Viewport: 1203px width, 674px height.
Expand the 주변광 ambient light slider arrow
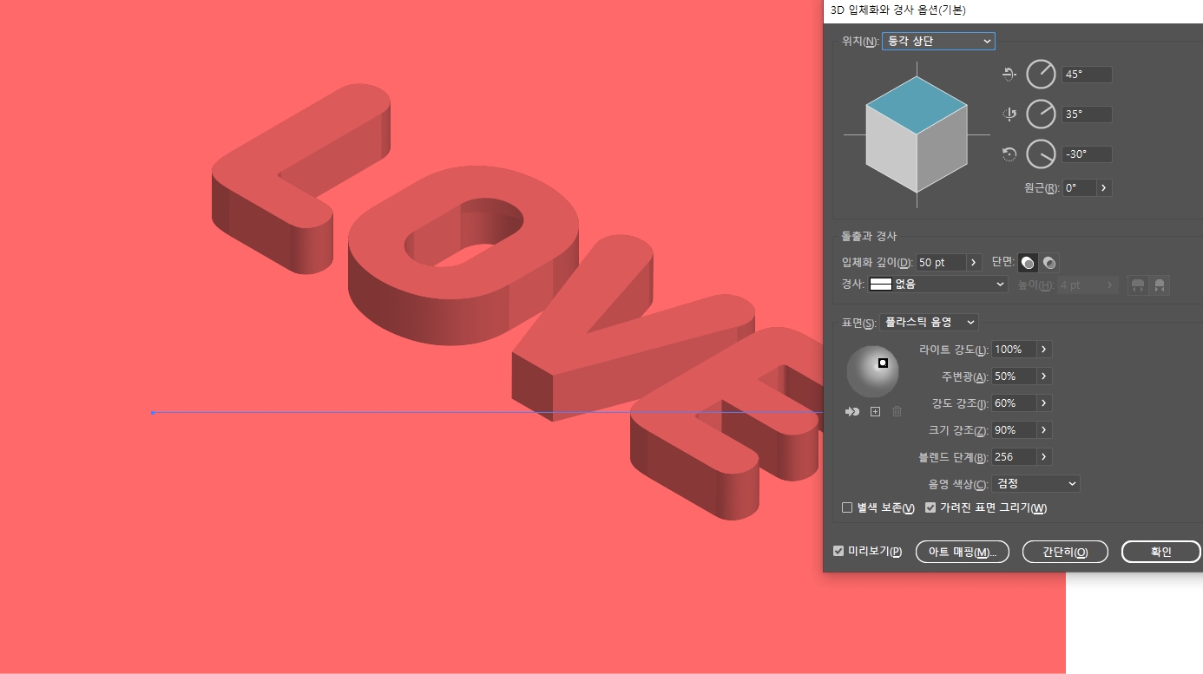click(1044, 376)
